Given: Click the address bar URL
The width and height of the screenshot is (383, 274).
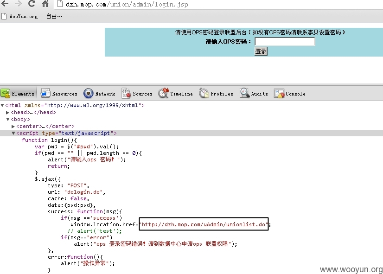Looking at the screenshot, I should coord(127,4).
